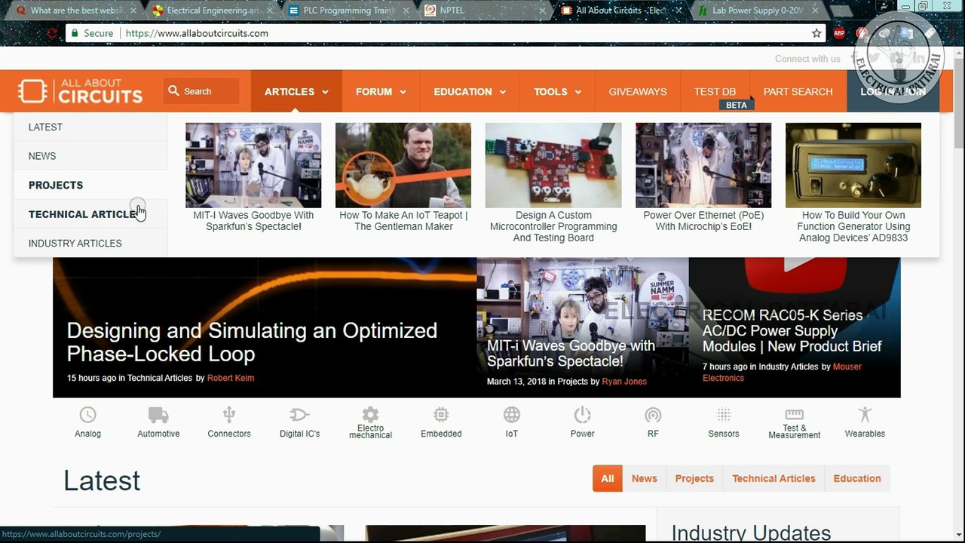Switch to the Projects filter tab
The image size is (965, 543).
point(694,478)
